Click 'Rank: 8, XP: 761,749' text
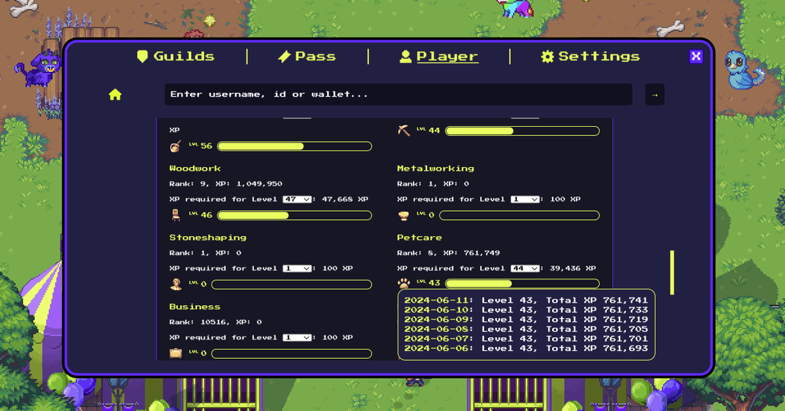Image resolution: width=785 pixels, height=411 pixels. coord(448,254)
